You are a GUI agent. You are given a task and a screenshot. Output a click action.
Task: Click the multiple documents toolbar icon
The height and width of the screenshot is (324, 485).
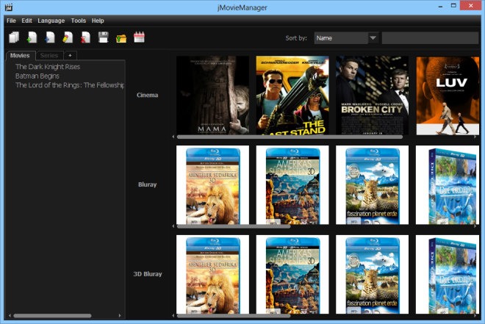click(x=13, y=37)
